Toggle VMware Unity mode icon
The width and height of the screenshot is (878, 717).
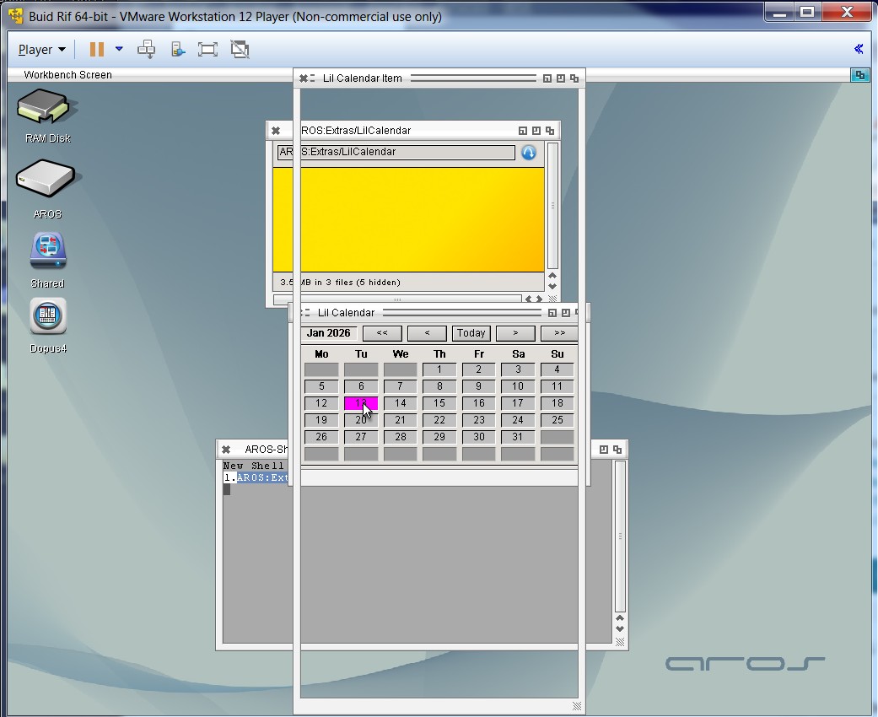coord(240,50)
